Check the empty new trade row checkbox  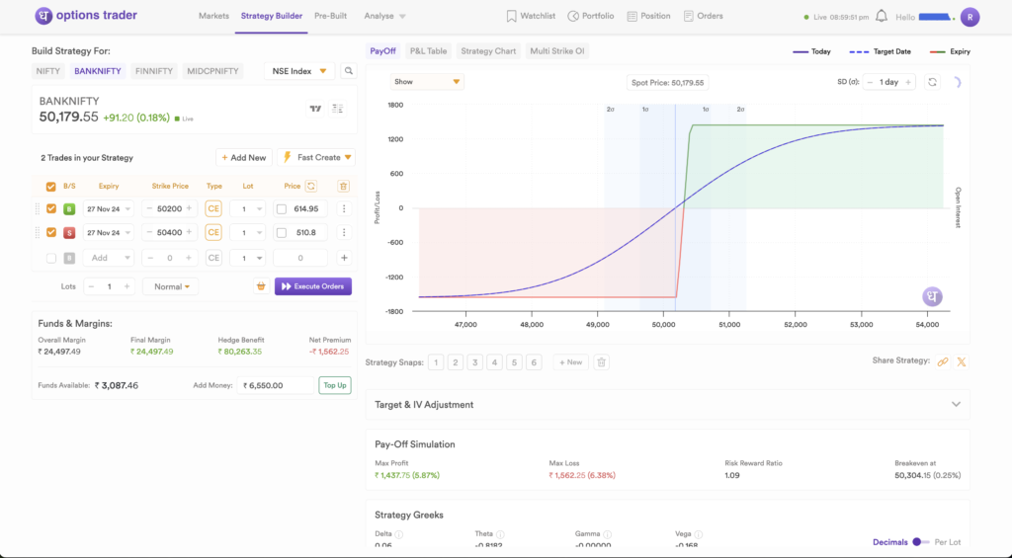tap(51, 258)
